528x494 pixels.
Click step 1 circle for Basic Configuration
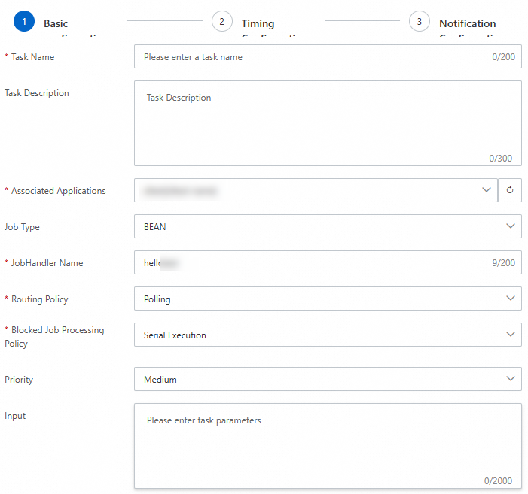click(x=24, y=22)
